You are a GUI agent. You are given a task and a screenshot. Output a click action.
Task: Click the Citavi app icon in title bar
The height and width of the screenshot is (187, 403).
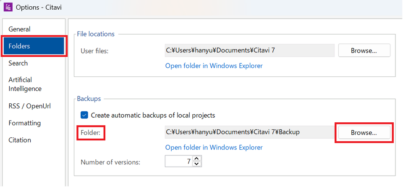[8, 7]
